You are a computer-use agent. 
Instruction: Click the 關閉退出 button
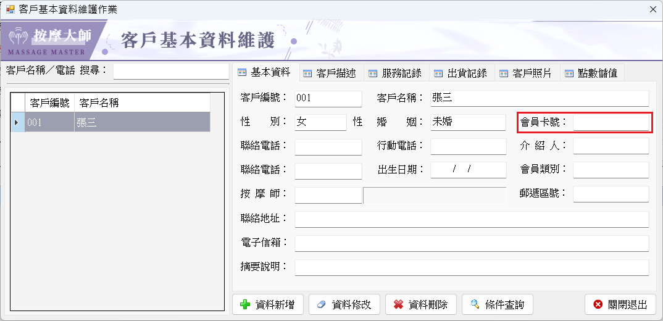coord(620,304)
